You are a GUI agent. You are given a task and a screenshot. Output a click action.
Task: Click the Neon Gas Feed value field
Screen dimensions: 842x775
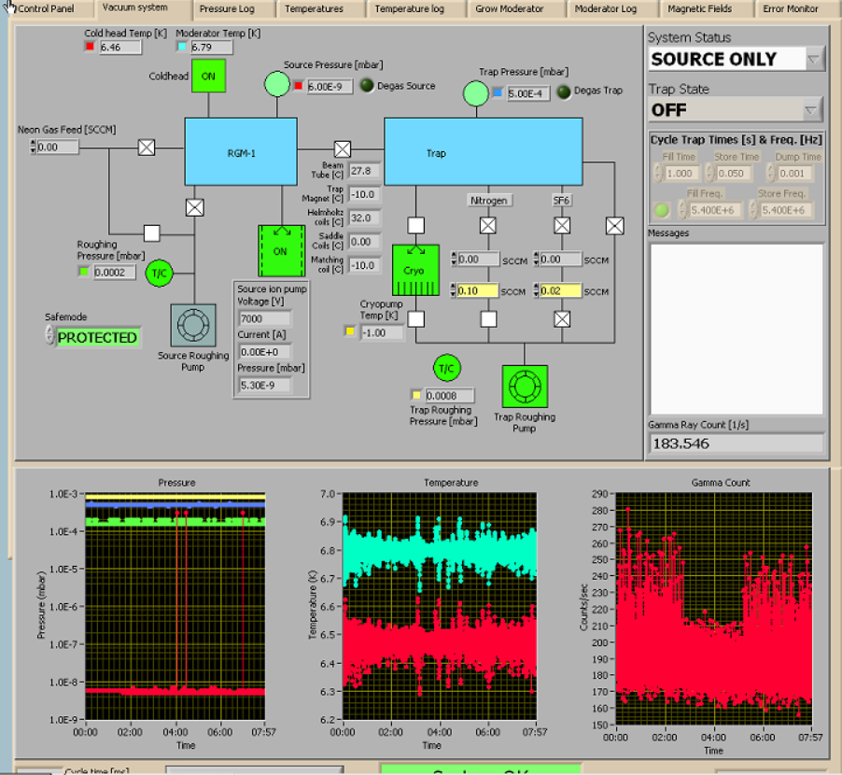pos(60,148)
